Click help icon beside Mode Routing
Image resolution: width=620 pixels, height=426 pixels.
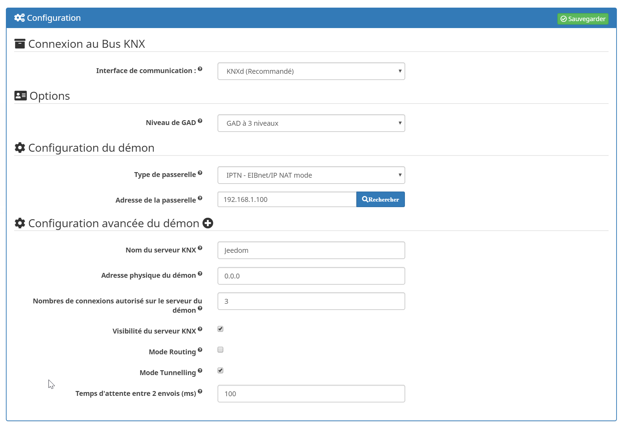coord(200,350)
